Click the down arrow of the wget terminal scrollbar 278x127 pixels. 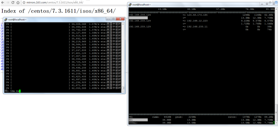coord(123,91)
